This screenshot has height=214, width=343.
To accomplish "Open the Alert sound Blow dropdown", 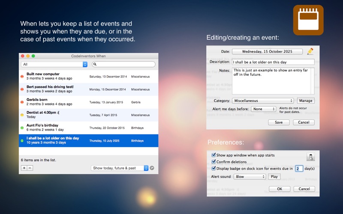I will coord(250,177).
